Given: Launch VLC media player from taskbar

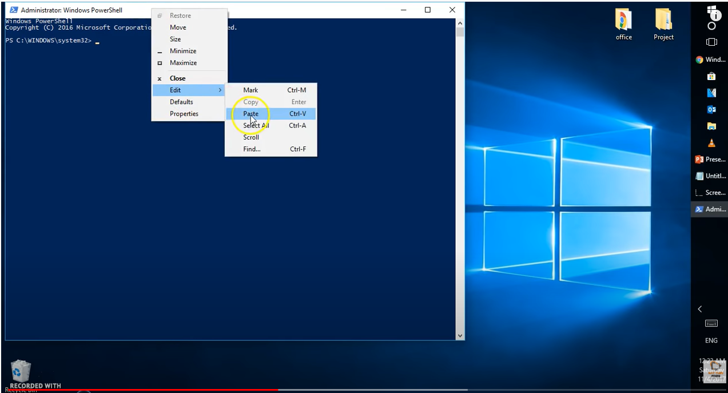Looking at the screenshot, I should click(711, 142).
